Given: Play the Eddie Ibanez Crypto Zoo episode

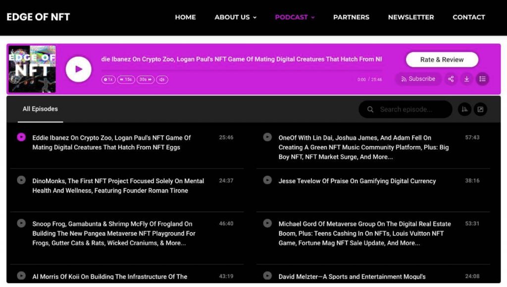Looking at the screenshot, I should (21, 137).
